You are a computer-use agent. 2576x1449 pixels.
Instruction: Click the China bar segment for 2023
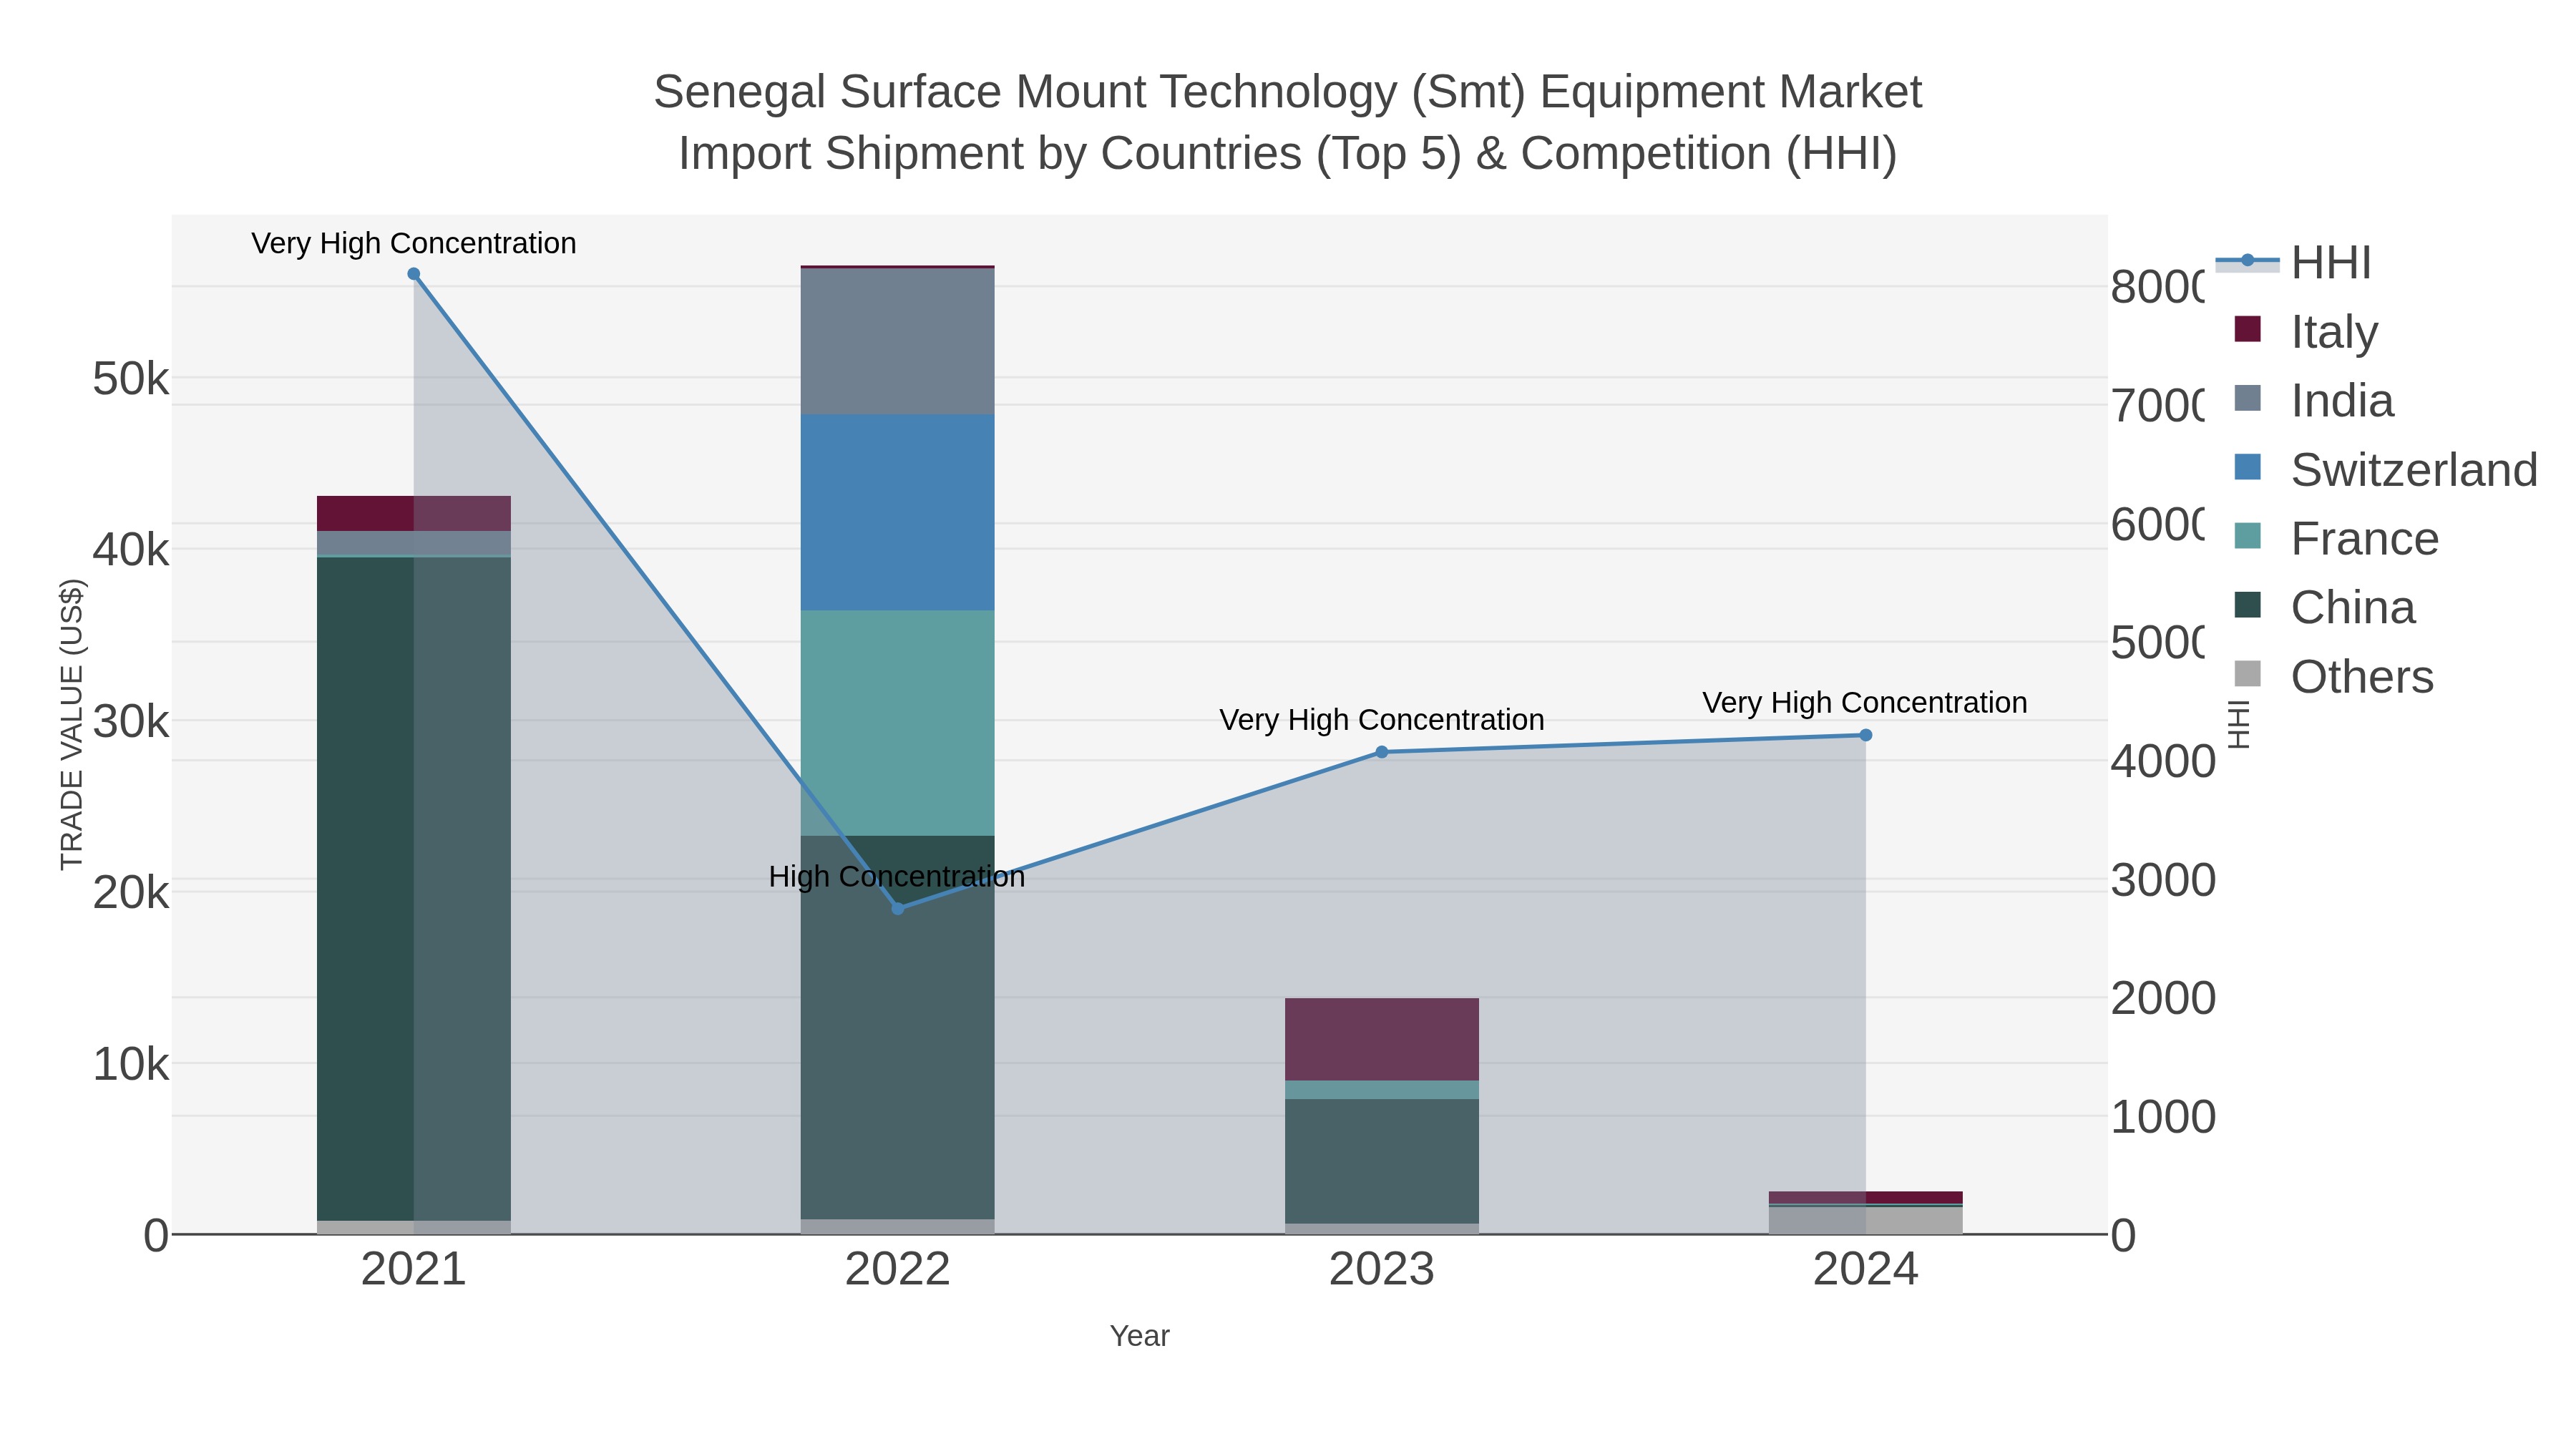tap(1382, 1161)
